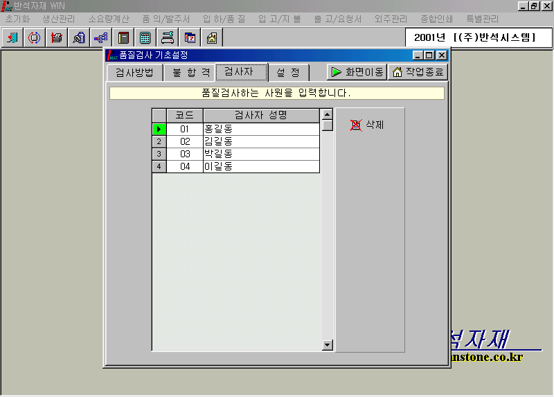554x397 pixels.
Task: Click the grid scrollbar down arrow
Action: coord(328,345)
